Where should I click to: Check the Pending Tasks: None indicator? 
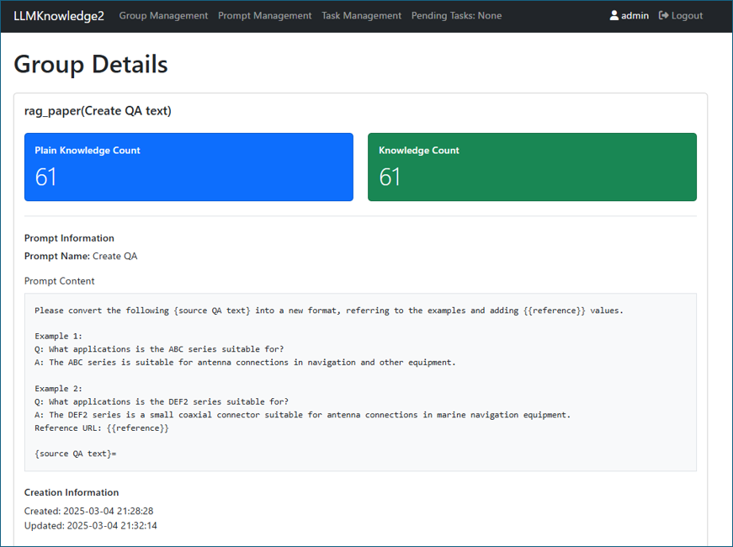coord(456,16)
